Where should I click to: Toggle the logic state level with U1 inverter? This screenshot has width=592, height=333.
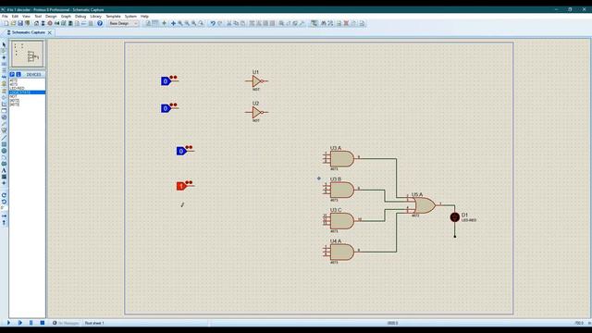[166, 80]
